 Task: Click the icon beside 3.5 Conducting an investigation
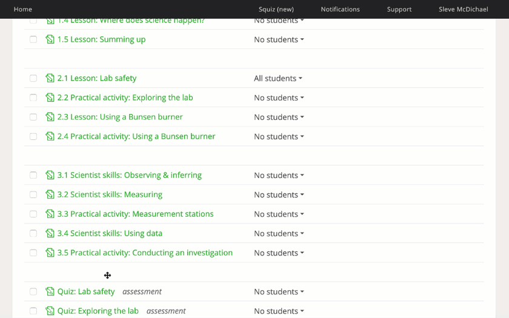pyautogui.click(x=50, y=253)
